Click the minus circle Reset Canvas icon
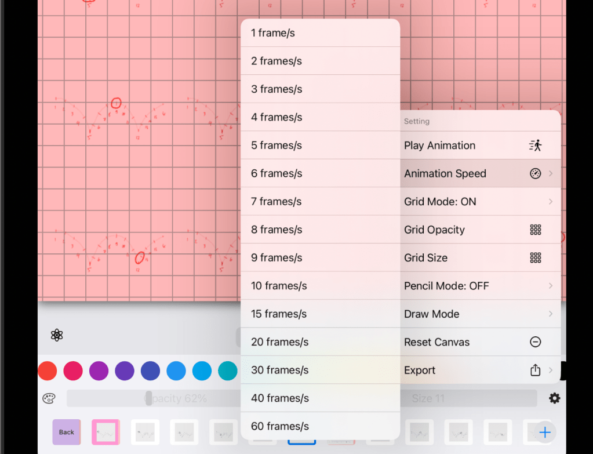 click(x=535, y=342)
